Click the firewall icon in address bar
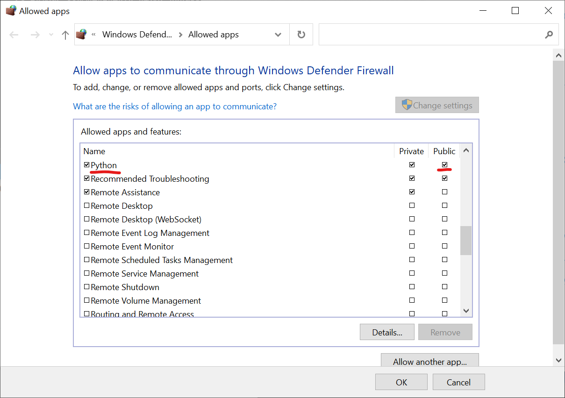The width and height of the screenshot is (565, 398). (x=82, y=34)
